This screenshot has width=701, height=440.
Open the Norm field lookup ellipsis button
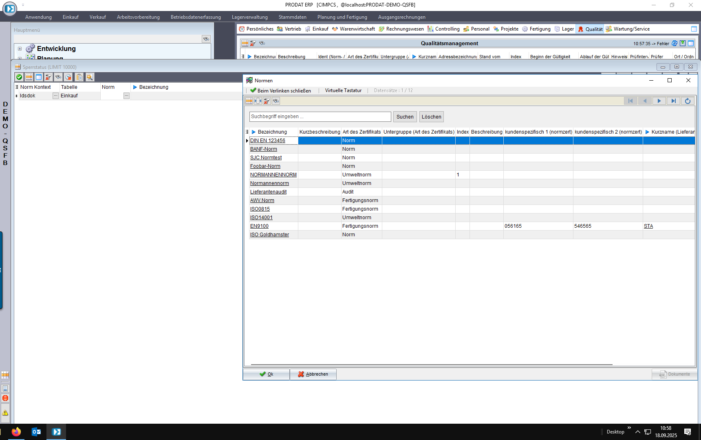click(126, 96)
